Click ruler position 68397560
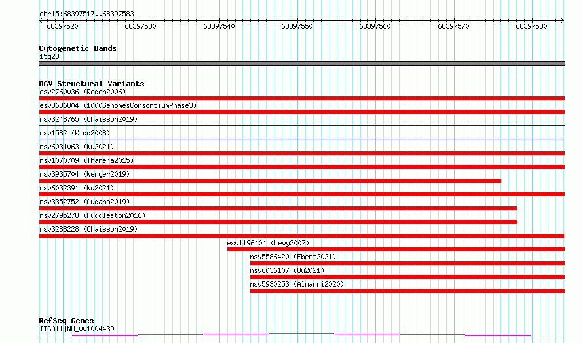The width and height of the screenshot is (583, 343). pyautogui.click(x=375, y=26)
